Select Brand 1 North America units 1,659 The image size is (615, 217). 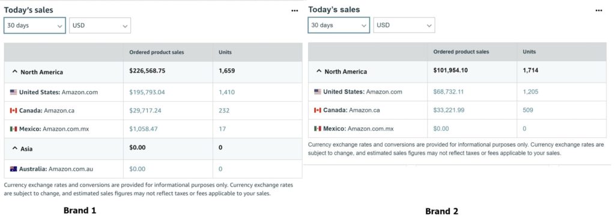(226, 71)
